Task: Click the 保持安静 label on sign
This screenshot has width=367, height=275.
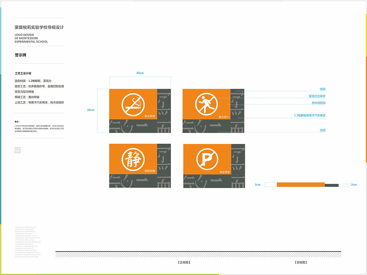Action: pyautogui.click(x=150, y=171)
